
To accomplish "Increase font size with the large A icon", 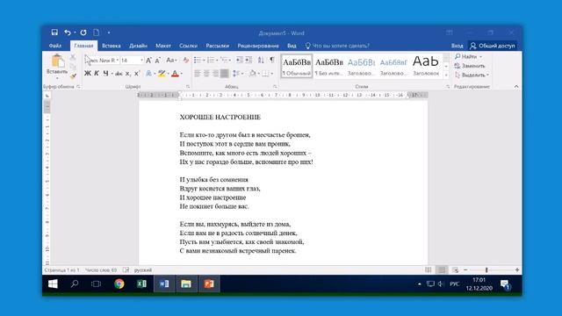I will (148, 61).
